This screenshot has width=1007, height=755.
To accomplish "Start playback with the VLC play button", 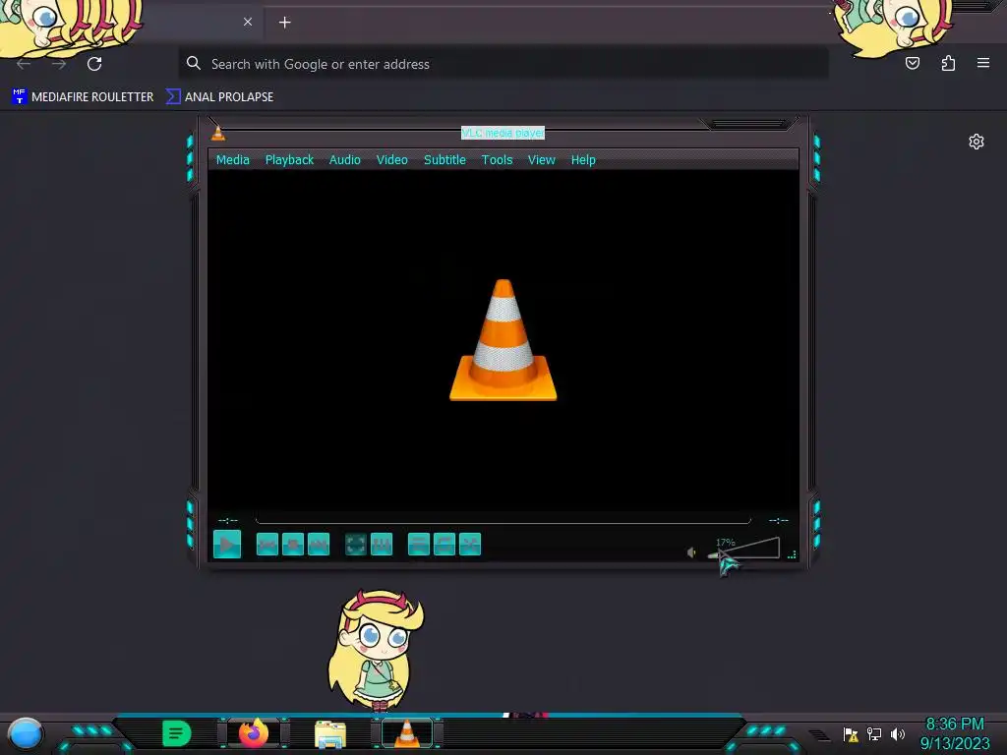I will (227, 545).
